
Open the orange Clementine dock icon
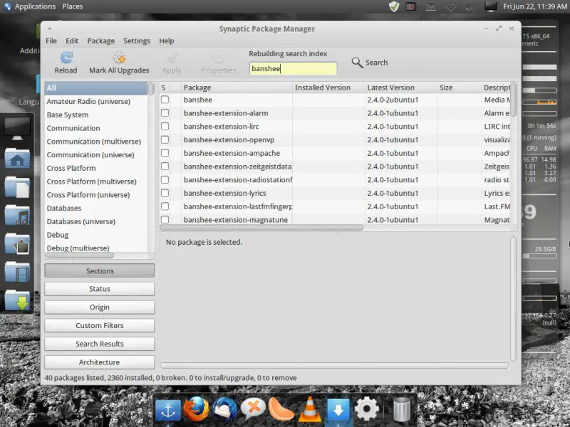pos(281,410)
